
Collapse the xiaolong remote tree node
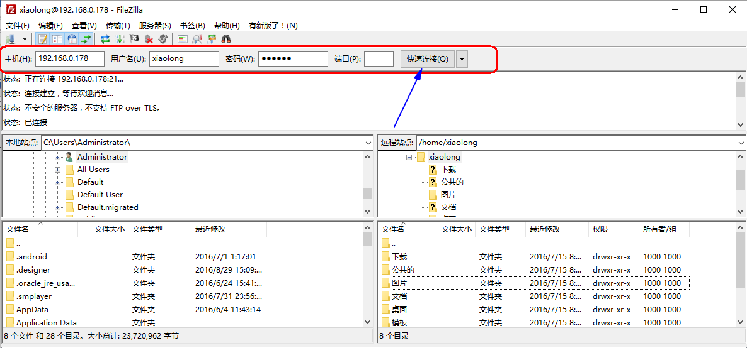point(409,157)
